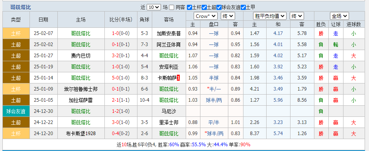Open the 全场 dropdown
The width and height of the screenshot is (369, 151).
(x=340, y=16)
